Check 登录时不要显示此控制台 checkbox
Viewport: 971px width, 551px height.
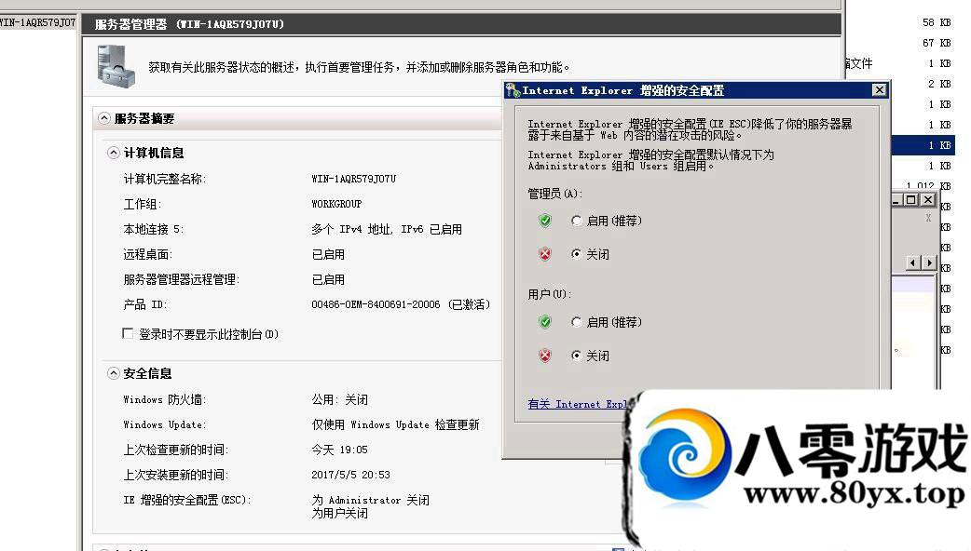(x=129, y=333)
